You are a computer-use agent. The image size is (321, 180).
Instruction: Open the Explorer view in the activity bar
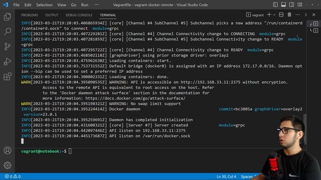8,16
